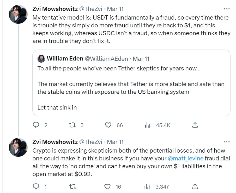
Task: Open Zvi's avatar on the second tweet
Action: click(18, 147)
